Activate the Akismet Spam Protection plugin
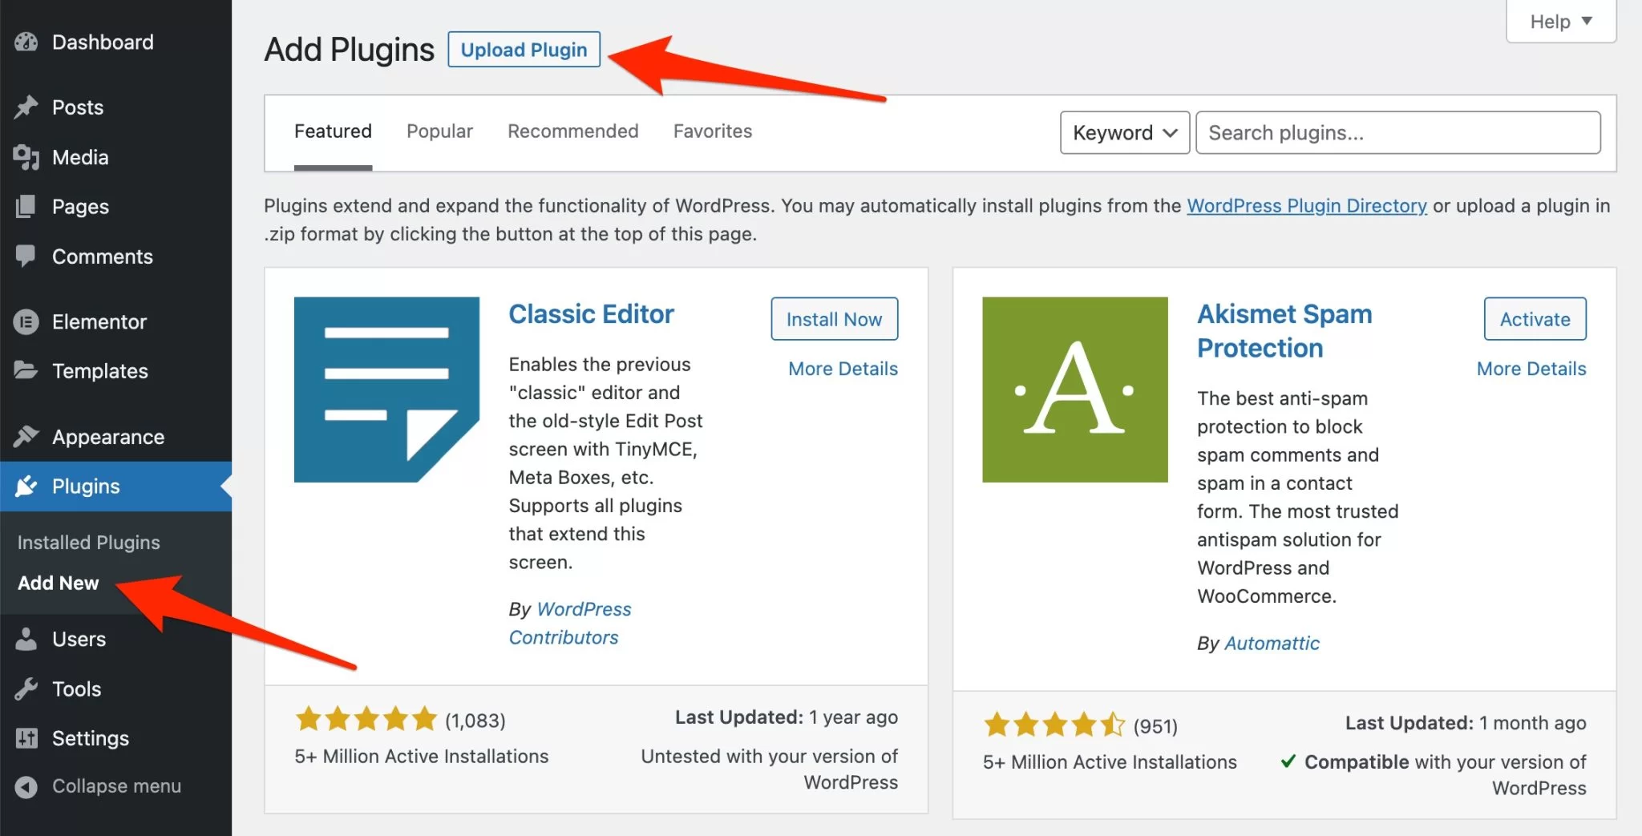The height and width of the screenshot is (836, 1642). point(1535,319)
